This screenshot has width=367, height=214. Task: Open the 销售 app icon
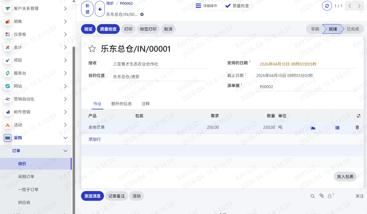click(x=8, y=21)
